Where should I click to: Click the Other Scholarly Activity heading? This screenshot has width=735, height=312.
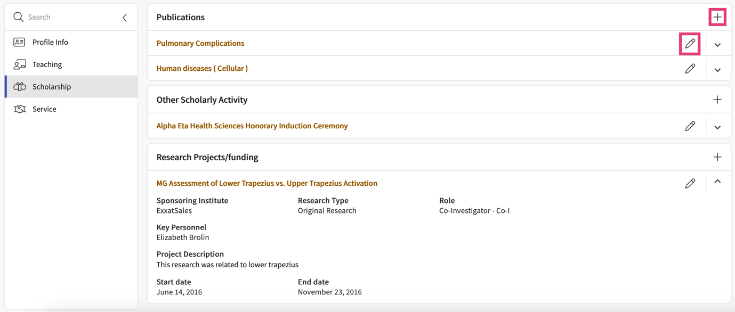tap(202, 100)
